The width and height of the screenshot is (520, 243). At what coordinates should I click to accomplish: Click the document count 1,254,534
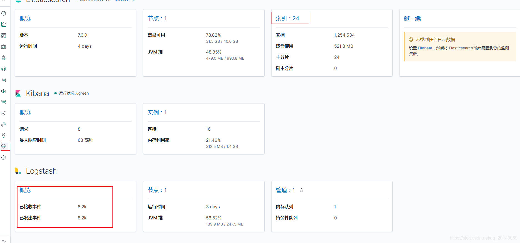[345, 35]
